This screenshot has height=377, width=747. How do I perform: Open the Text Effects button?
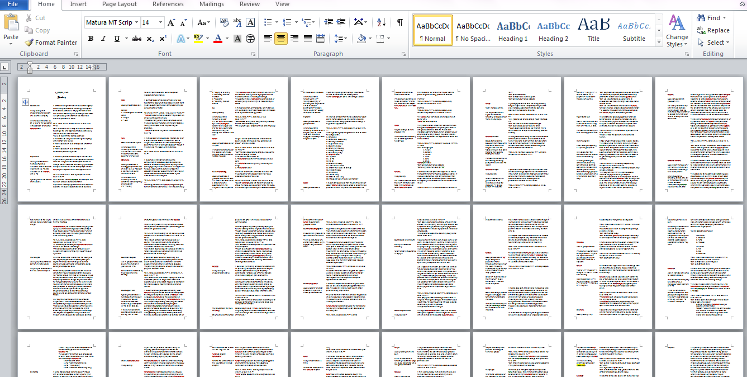tap(181, 39)
